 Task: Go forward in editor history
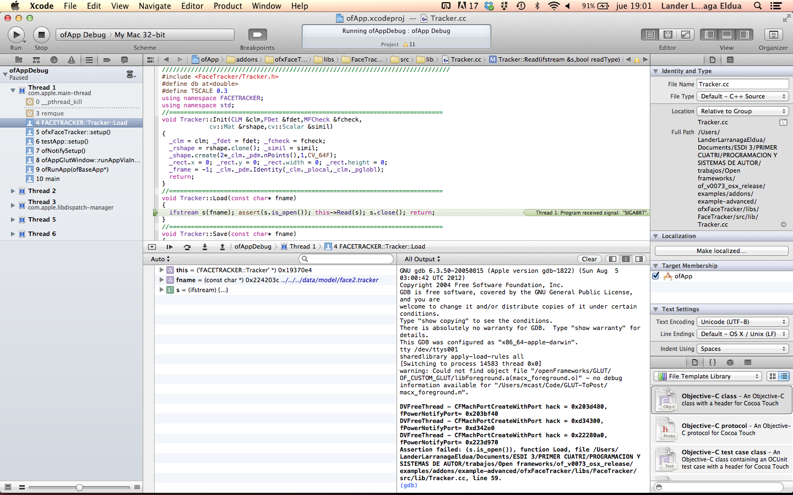point(180,59)
